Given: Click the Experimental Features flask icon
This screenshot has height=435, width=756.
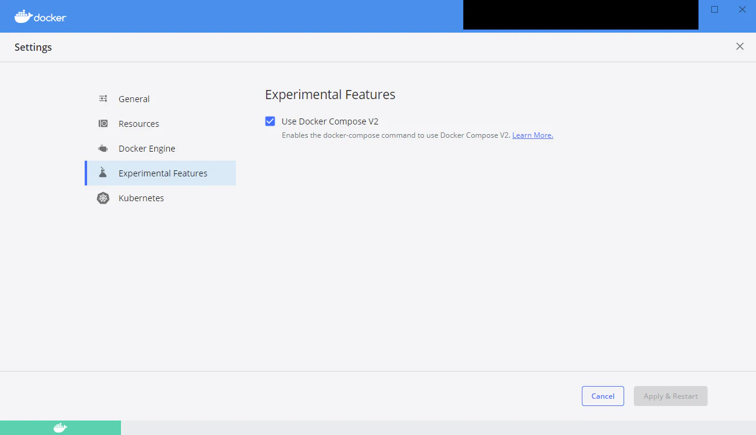Looking at the screenshot, I should pos(103,173).
